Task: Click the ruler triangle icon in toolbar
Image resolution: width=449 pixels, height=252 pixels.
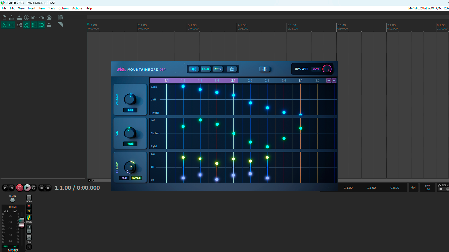Action: (x=60, y=25)
